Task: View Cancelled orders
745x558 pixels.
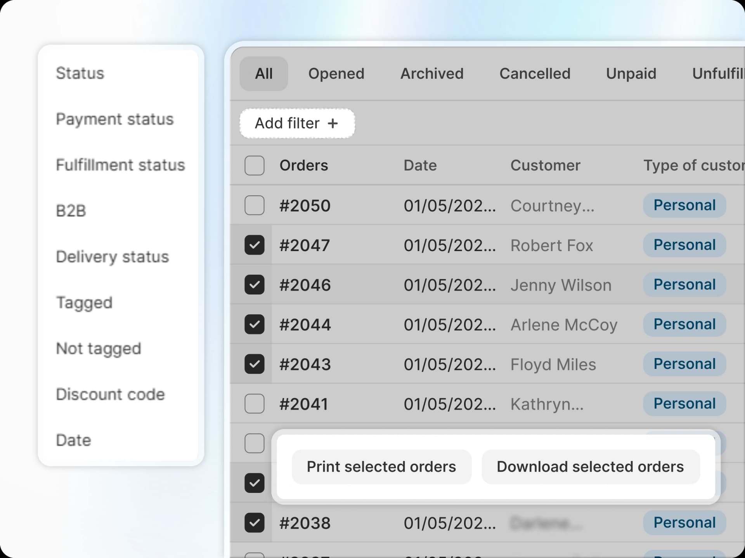Action: pyautogui.click(x=535, y=74)
